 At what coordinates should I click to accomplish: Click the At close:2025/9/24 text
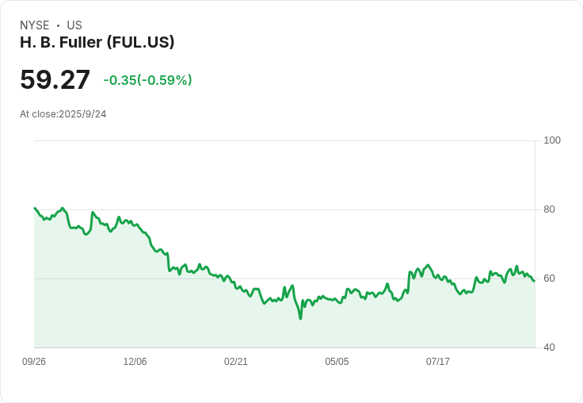coord(63,114)
